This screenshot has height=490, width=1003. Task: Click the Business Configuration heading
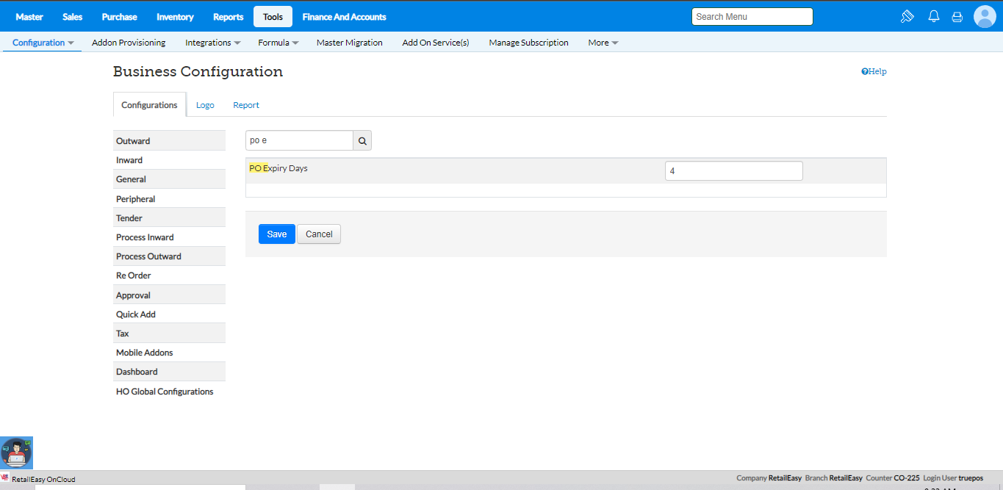click(x=198, y=72)
